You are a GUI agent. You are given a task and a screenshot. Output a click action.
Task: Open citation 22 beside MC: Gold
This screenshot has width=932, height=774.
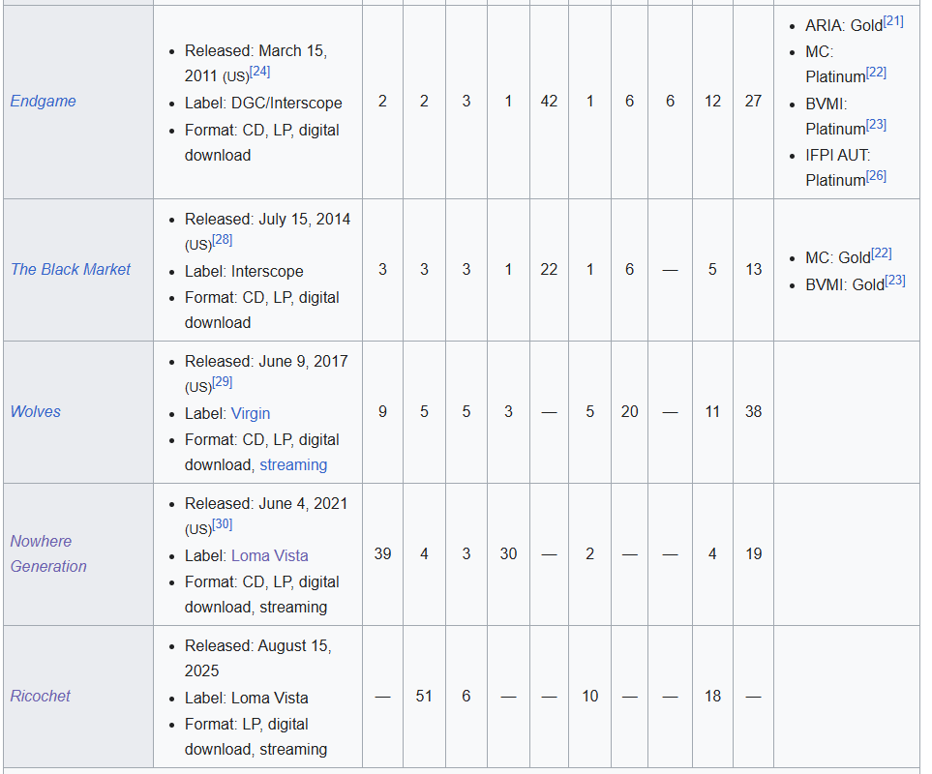pyautogui.click(x=882, y=253)
